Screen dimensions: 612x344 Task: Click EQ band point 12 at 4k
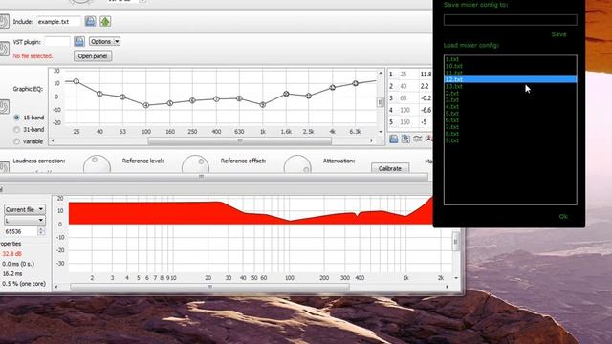[332, 87]
